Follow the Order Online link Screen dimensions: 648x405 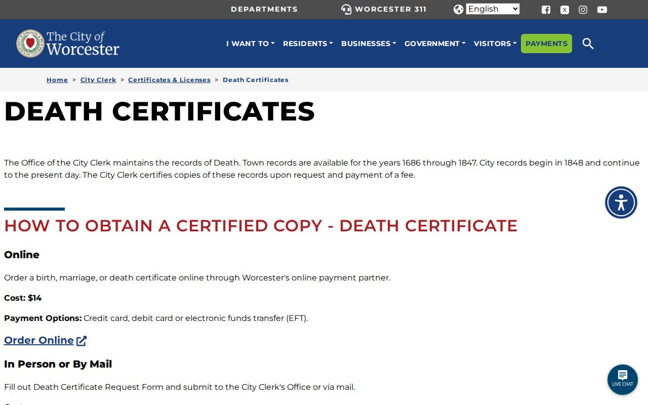click(x=39, y=340)
